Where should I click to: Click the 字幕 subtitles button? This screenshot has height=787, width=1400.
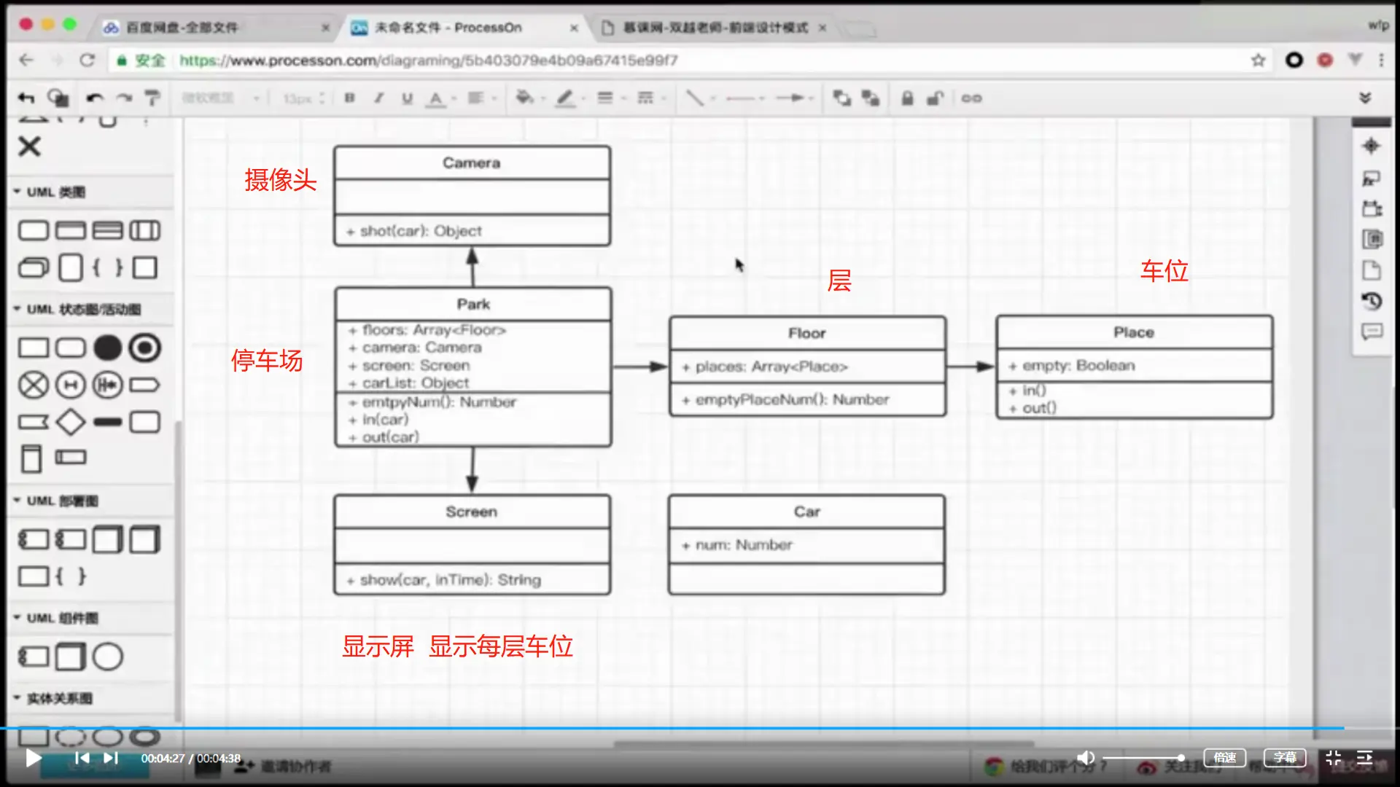1284,757
